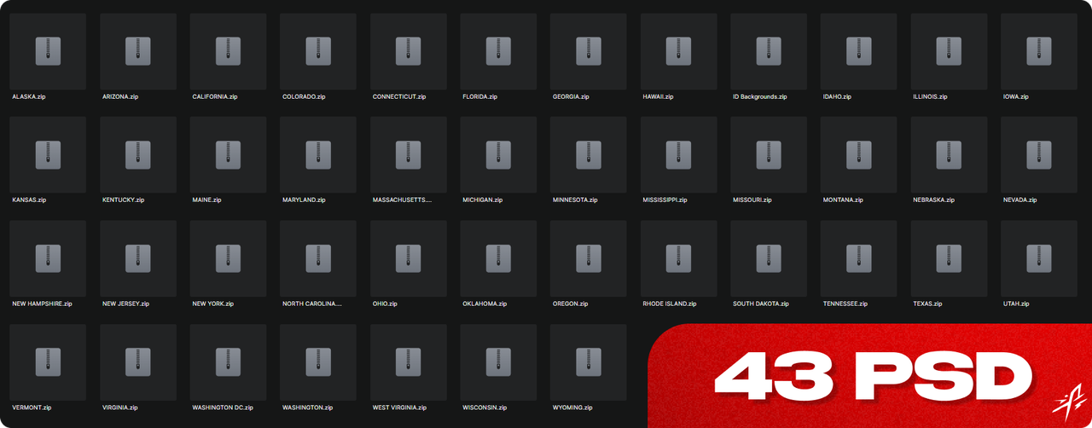Select the FLORIDA.zip archive icon
Image resolution: width=1092 pixels, height=428 pixels.
point(498,51)
